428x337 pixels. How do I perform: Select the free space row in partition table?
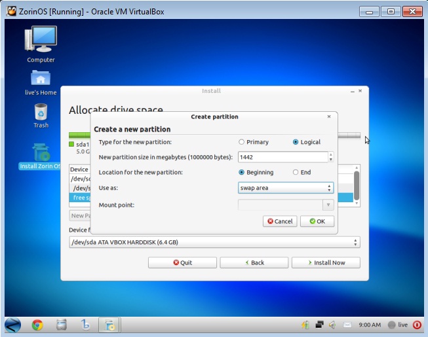80,198
